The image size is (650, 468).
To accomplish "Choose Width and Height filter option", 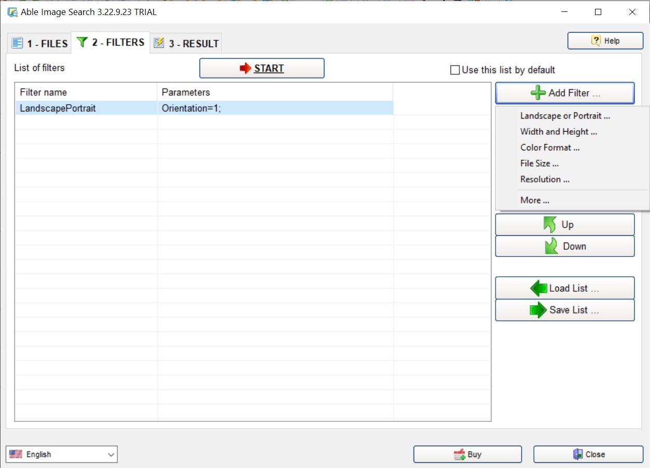I will coord(559,132).
